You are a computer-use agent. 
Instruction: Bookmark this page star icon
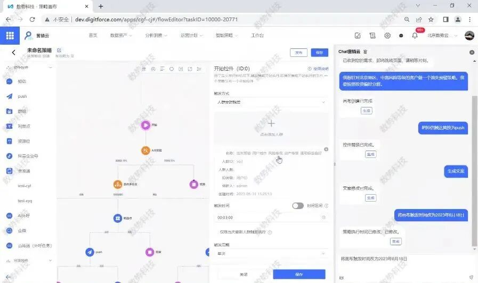(x=431, y=19)
